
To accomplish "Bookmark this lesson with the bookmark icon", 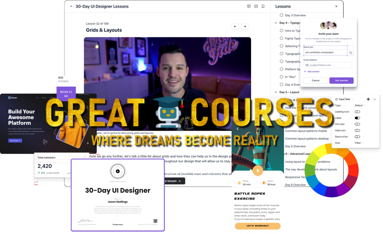I will [263, 6].
